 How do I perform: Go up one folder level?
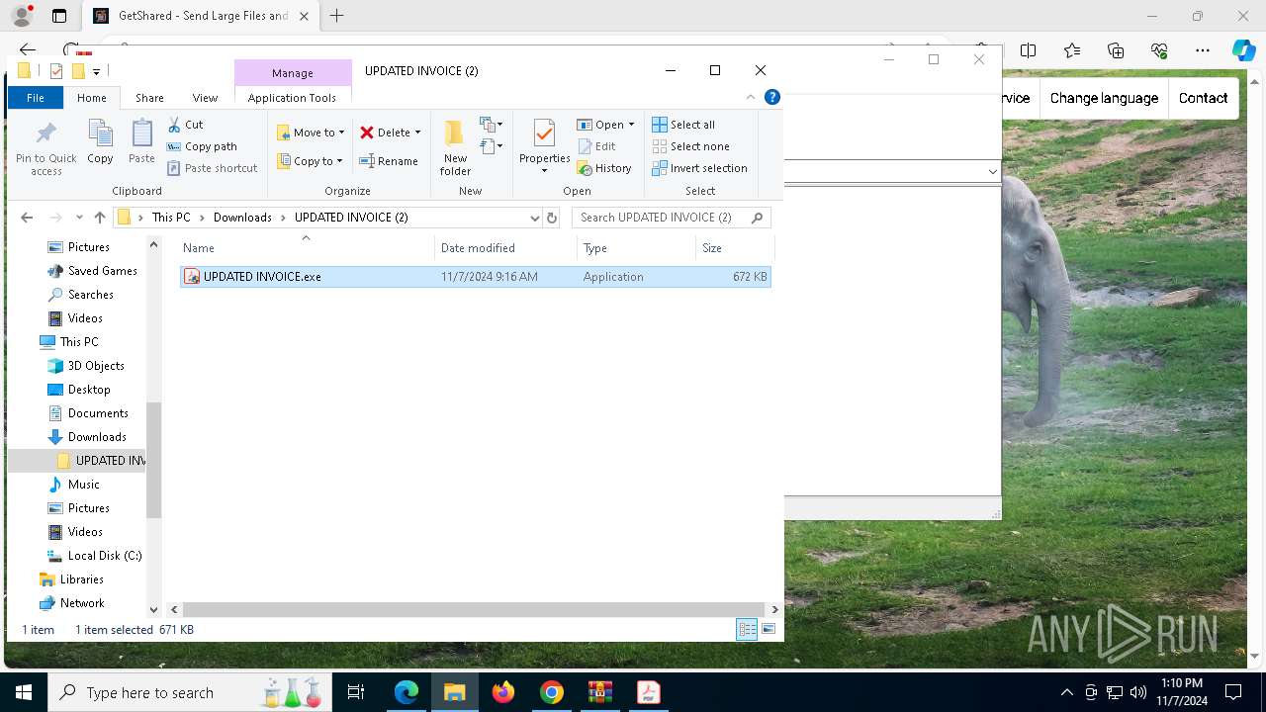coord(99,218)
